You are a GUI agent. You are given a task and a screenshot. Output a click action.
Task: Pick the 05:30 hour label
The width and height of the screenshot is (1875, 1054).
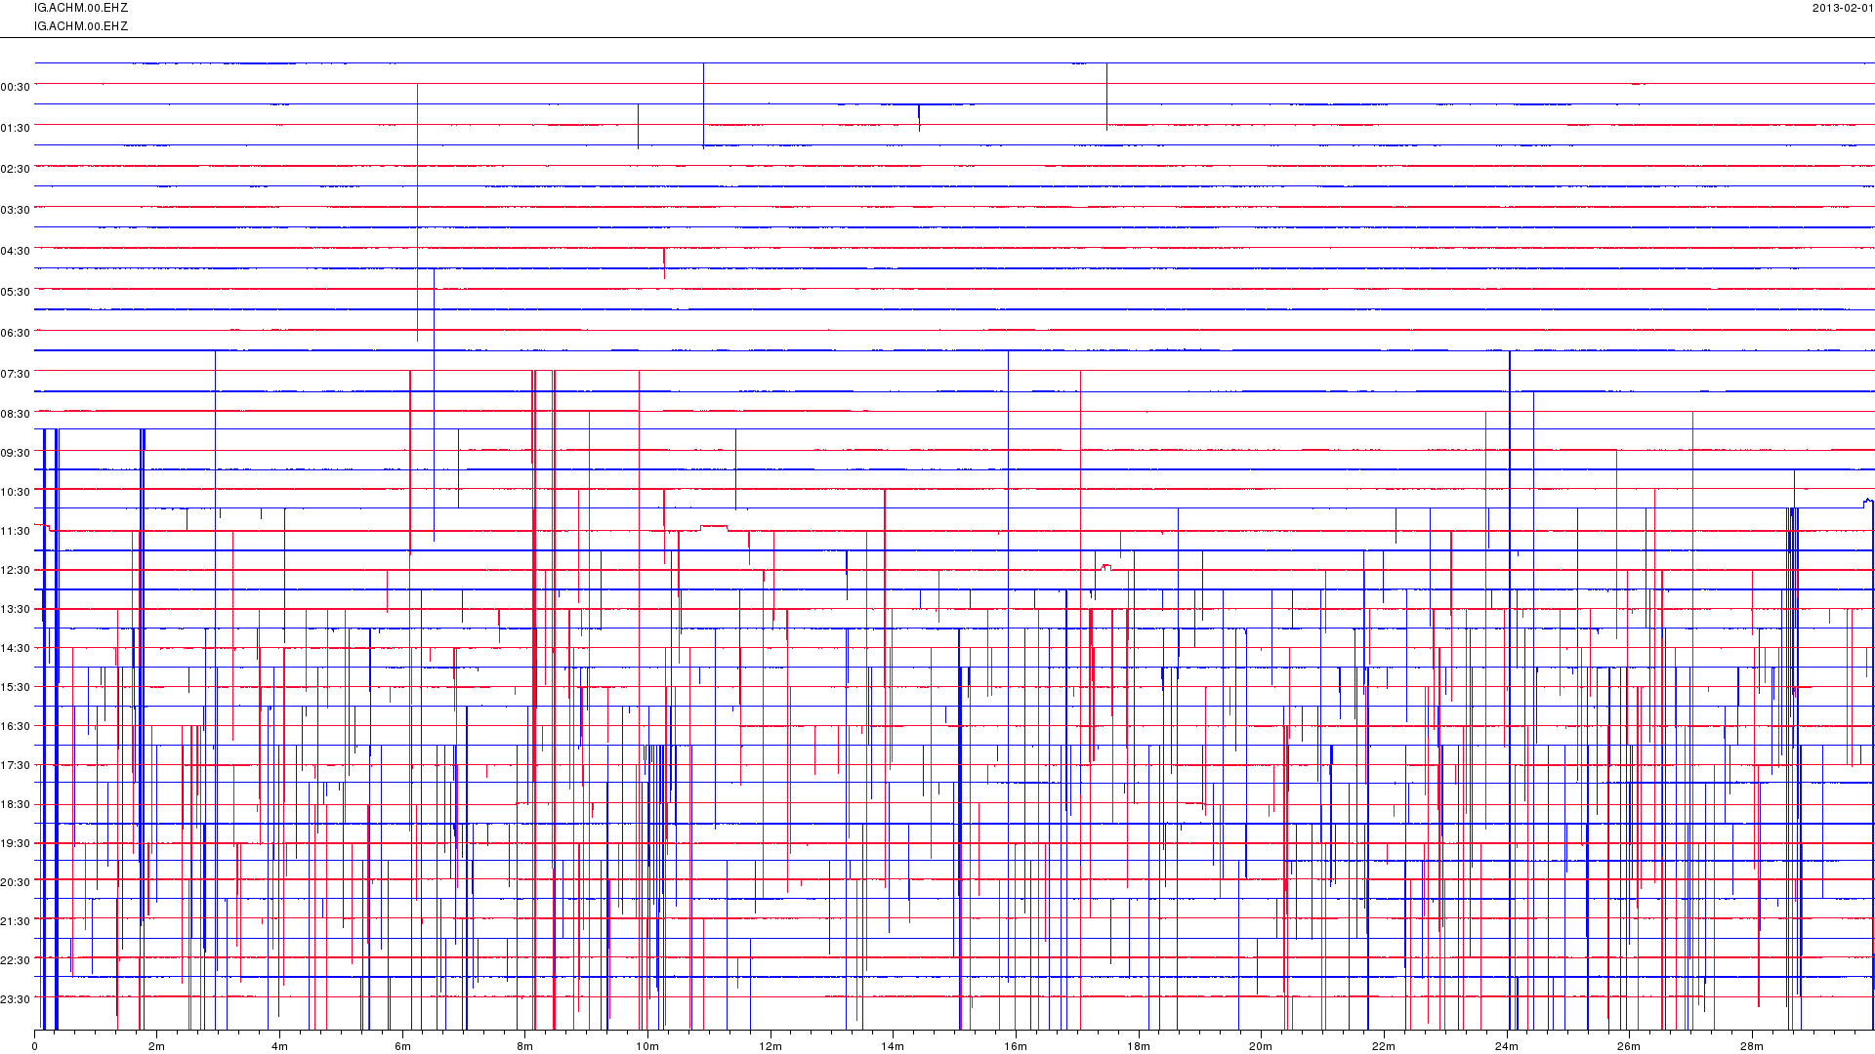pos(16,292)
